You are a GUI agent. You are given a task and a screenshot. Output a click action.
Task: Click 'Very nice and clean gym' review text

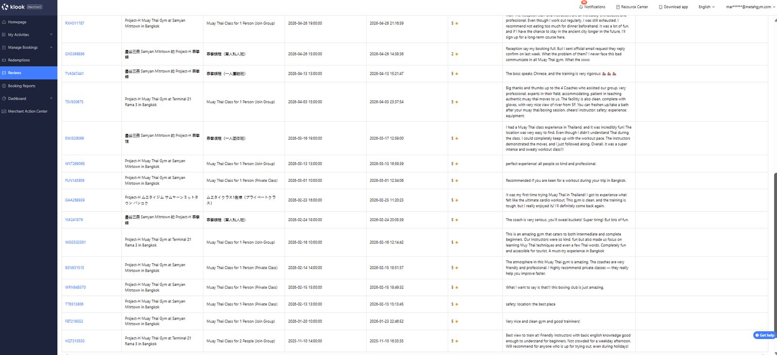point(542,321)
